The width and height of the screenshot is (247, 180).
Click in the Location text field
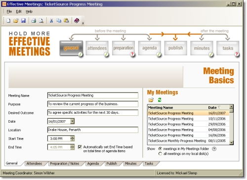[x=93, y=130]
